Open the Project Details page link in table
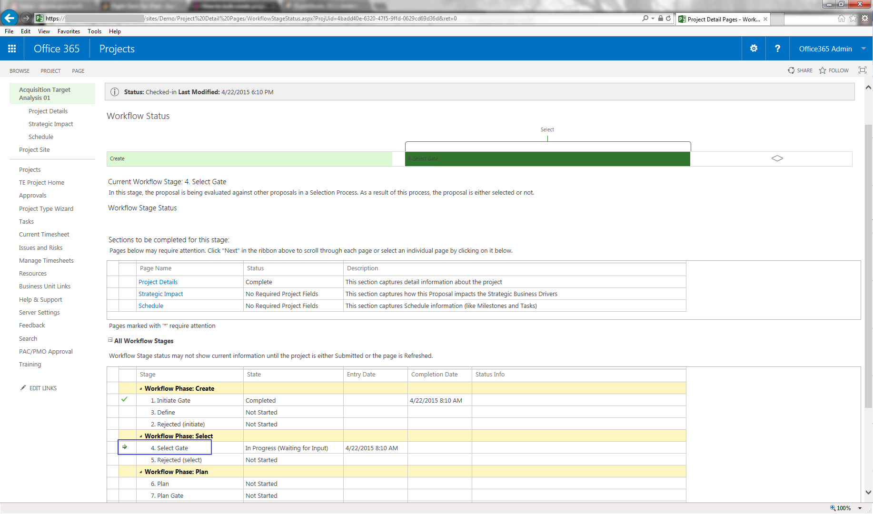Screen dimensions: 873x514 click(158, 282)
